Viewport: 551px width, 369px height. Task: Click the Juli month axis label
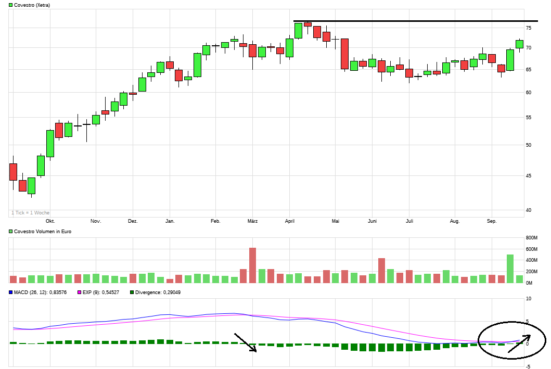click(409, 221)
